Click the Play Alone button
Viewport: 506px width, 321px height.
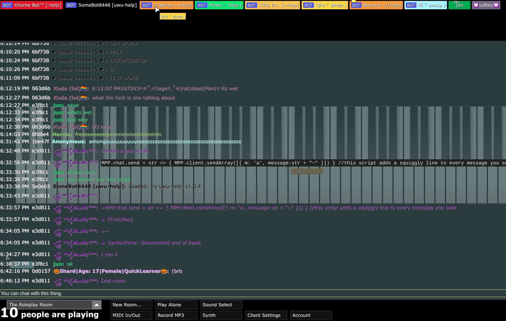(x=176, y=305)
